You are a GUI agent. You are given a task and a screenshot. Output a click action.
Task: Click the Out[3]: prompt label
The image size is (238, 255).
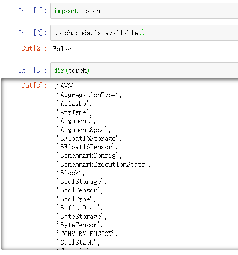(34, 85)
